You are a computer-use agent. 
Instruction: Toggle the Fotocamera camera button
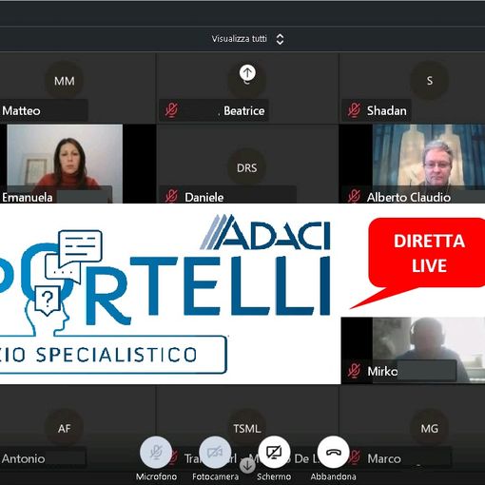point(215,452)
